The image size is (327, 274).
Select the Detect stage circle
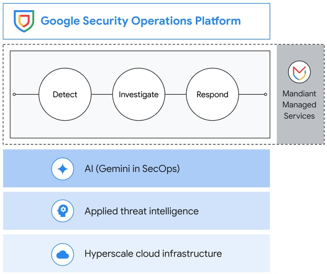[65, 94]
